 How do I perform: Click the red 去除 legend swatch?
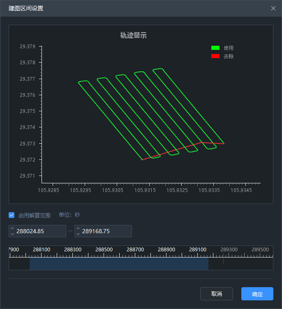coord(215,56)
